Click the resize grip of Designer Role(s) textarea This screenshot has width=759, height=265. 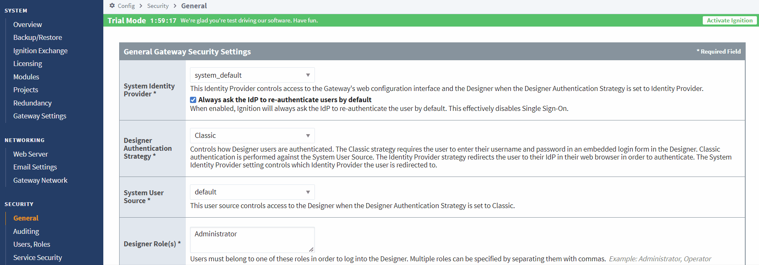tap(311, 249)
